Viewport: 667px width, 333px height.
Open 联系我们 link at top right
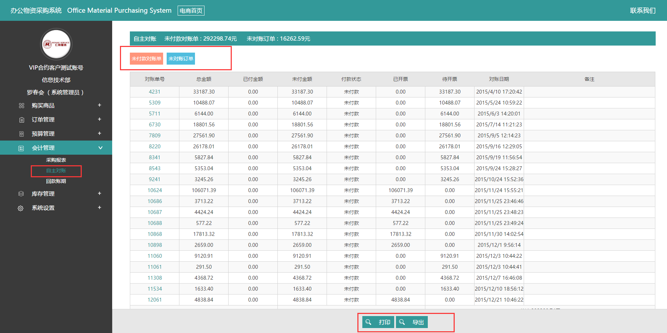(643, 11)
